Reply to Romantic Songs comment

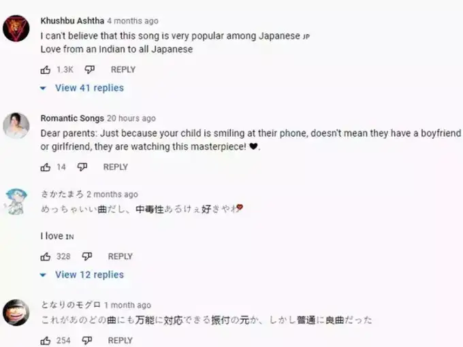click(x=116, y=167)
